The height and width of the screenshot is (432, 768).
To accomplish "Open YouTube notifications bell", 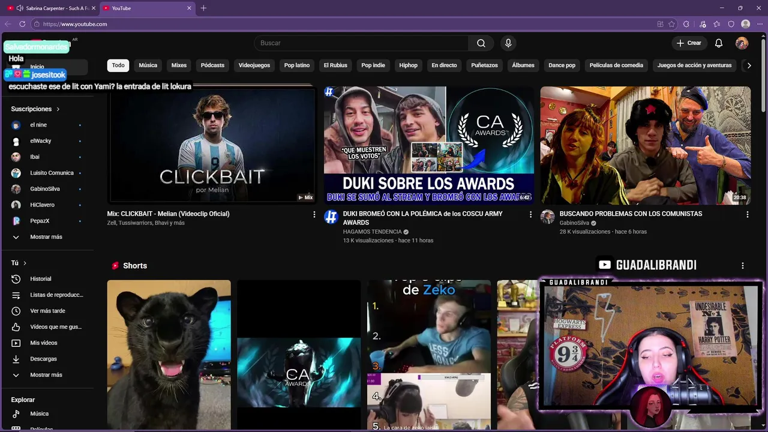I will pyautogui.click(x=719, y=43).
